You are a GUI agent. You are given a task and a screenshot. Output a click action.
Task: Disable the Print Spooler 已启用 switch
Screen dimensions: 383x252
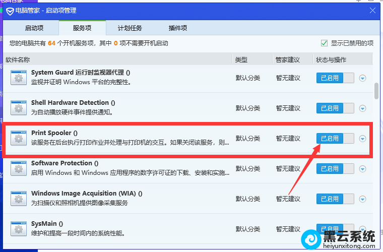click(x=335, y=139)
